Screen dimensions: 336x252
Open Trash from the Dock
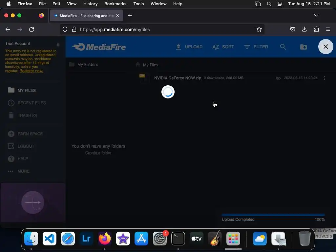click(305, 239)
